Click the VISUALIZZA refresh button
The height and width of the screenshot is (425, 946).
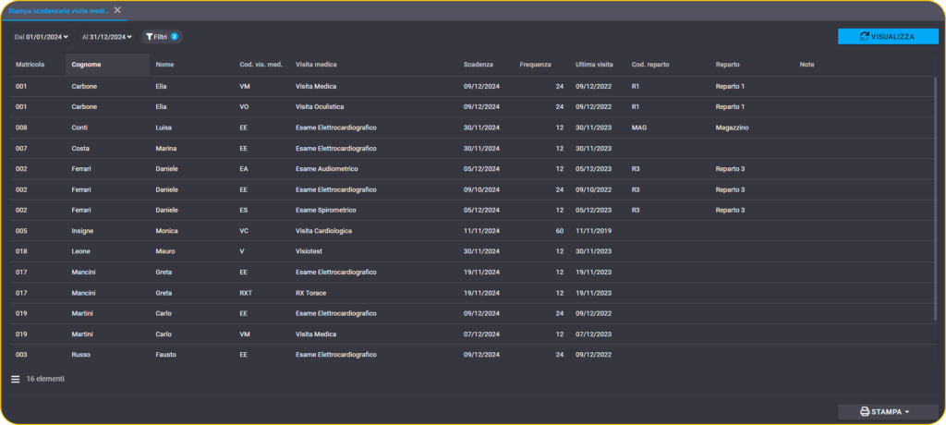888,37
